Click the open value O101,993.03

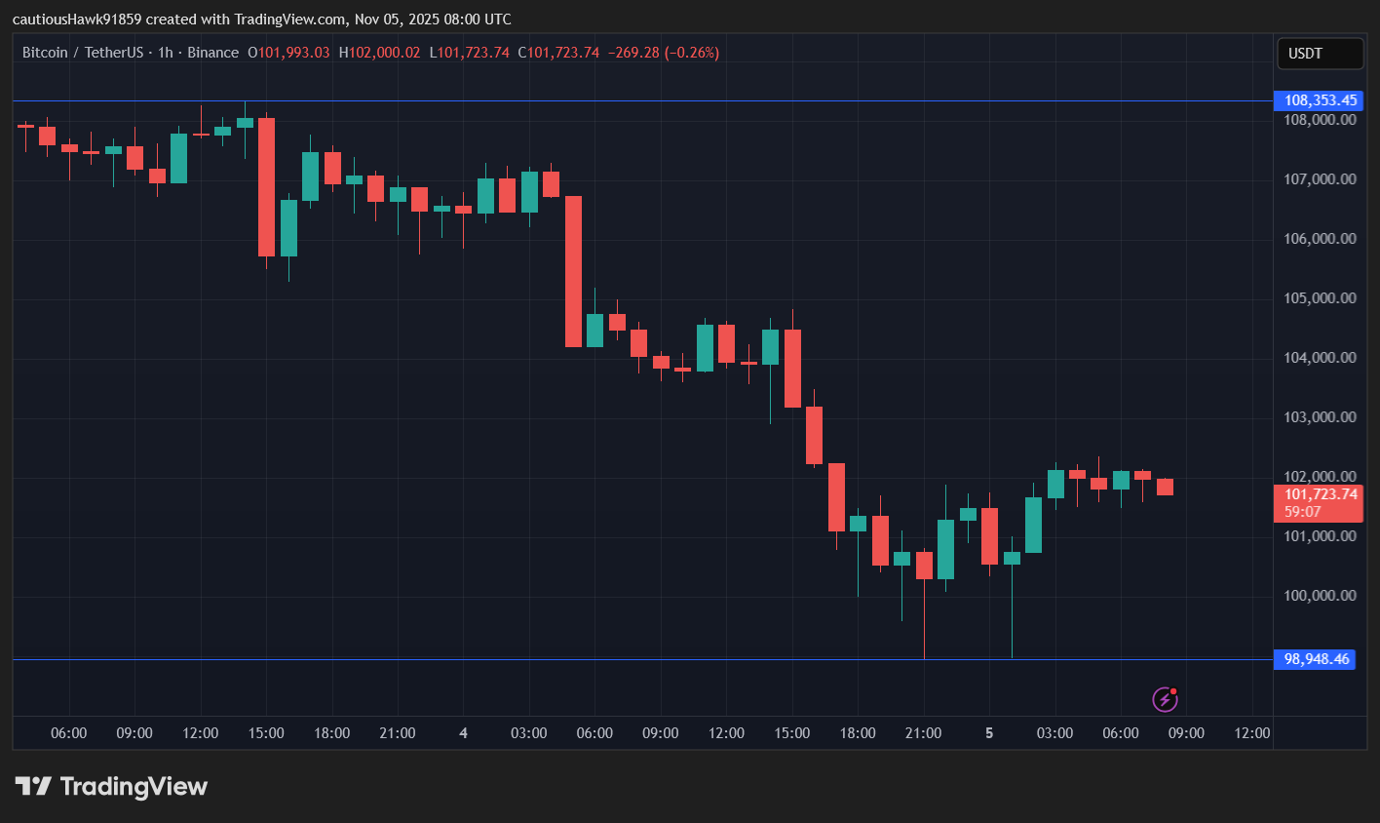(287, 53)
